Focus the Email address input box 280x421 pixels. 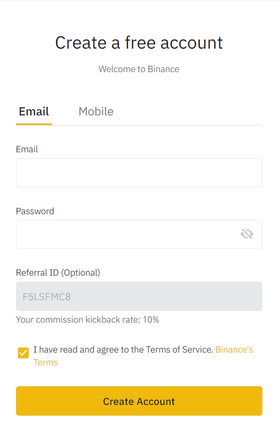click(139, 173)
